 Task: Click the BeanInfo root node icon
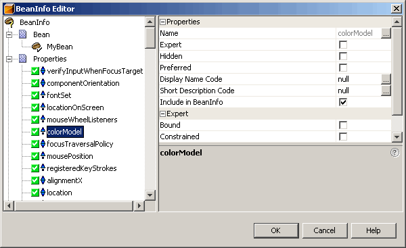[x=9, y=22]
